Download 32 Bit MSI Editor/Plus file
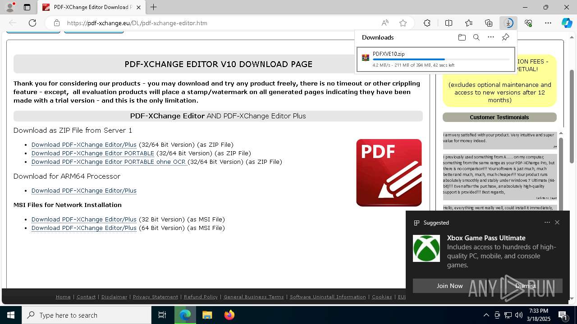The image size is (577, 324). [84, 219]
